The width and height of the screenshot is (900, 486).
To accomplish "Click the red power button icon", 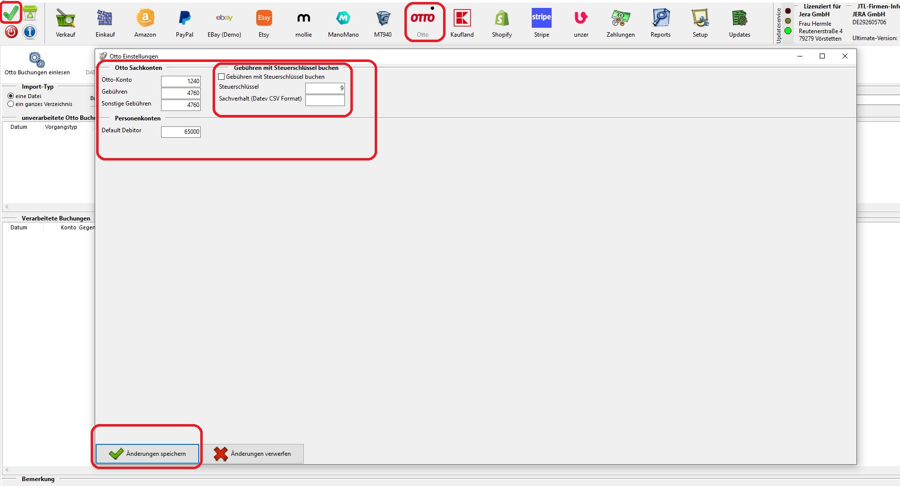I will click(11, 32).
